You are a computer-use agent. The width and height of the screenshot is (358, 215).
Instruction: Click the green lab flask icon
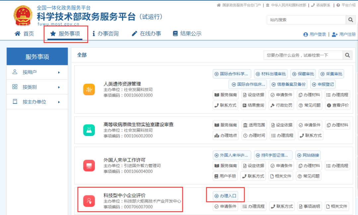[x=89, y=130]
